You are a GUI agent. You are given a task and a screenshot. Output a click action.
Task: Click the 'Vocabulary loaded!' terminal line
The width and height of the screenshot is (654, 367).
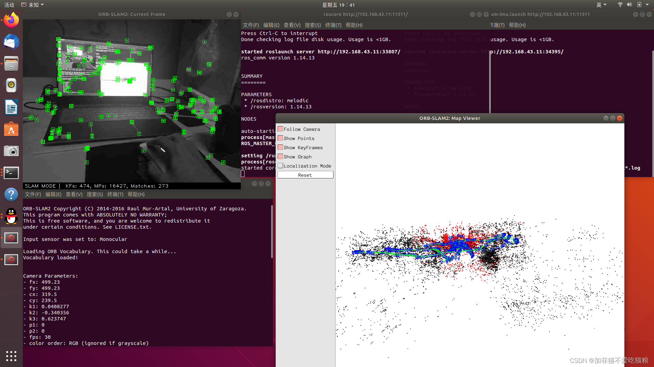coord(50,258)
